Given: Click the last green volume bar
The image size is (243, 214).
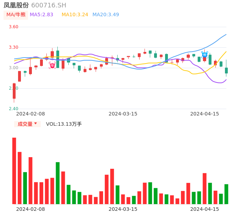Looking at the screenshot, I should [226, 194].
